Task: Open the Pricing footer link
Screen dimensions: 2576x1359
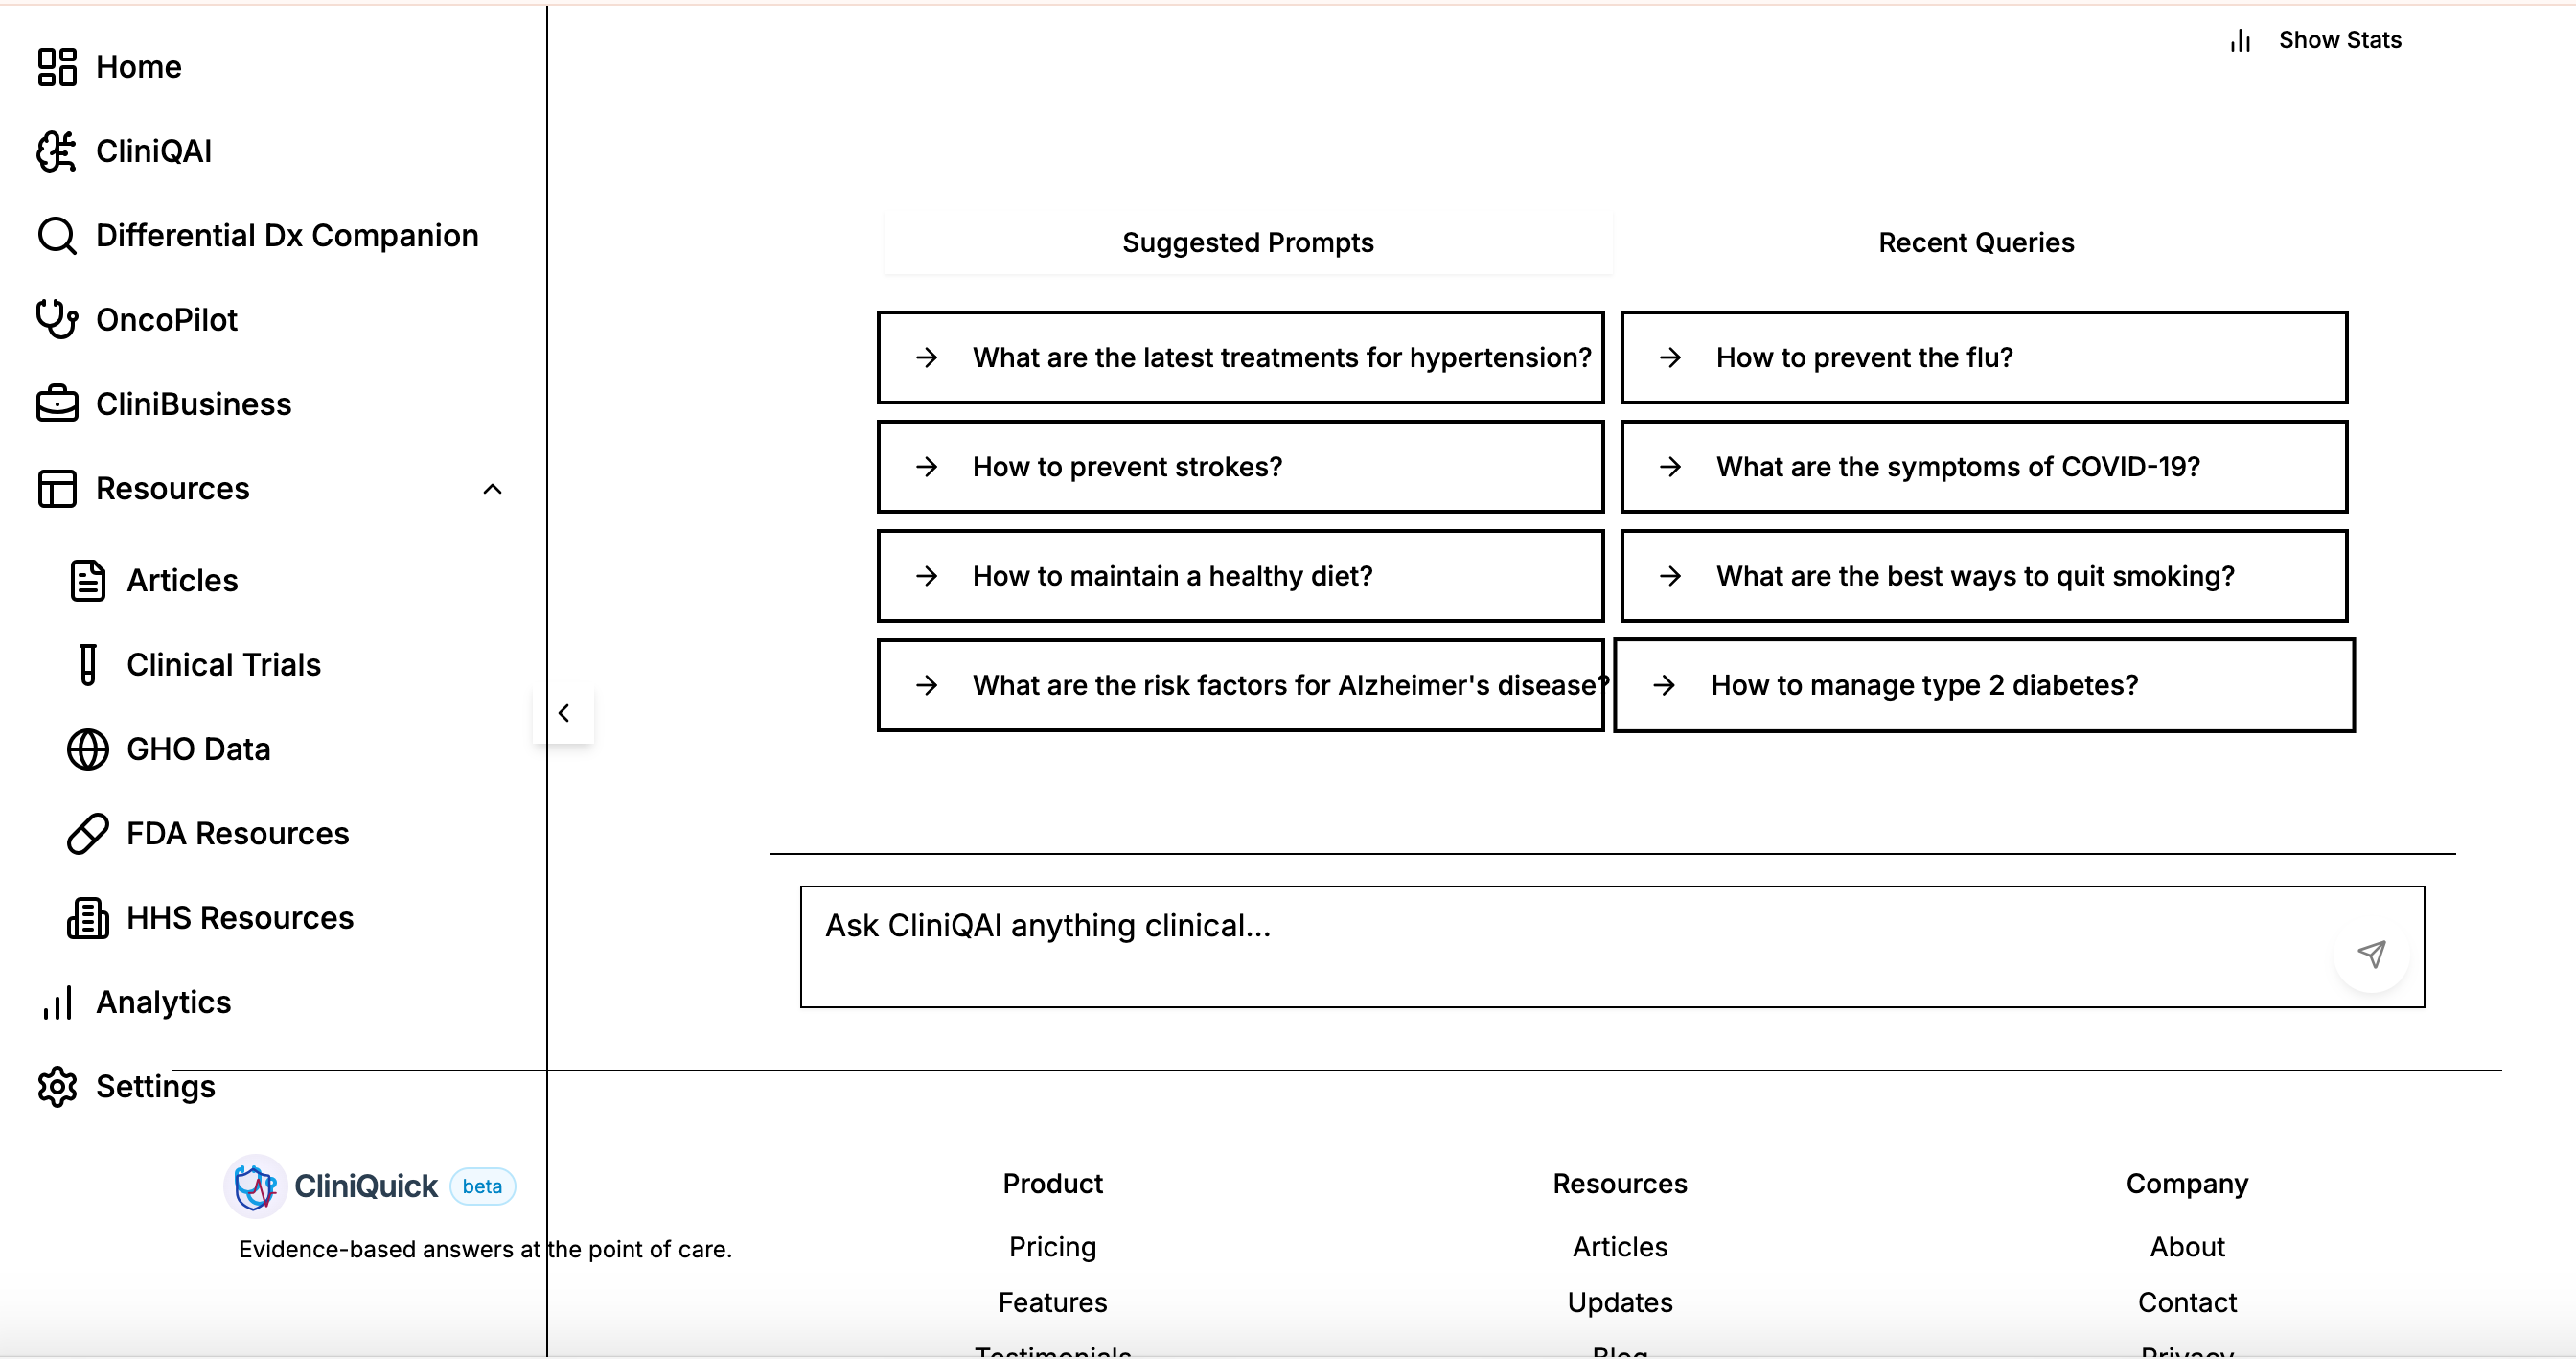Action: coord(1052,1247)
